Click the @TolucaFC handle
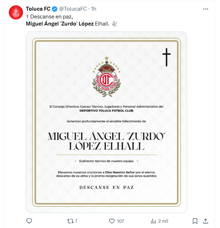Screen dimensions: 220x228 click(73, 9)
